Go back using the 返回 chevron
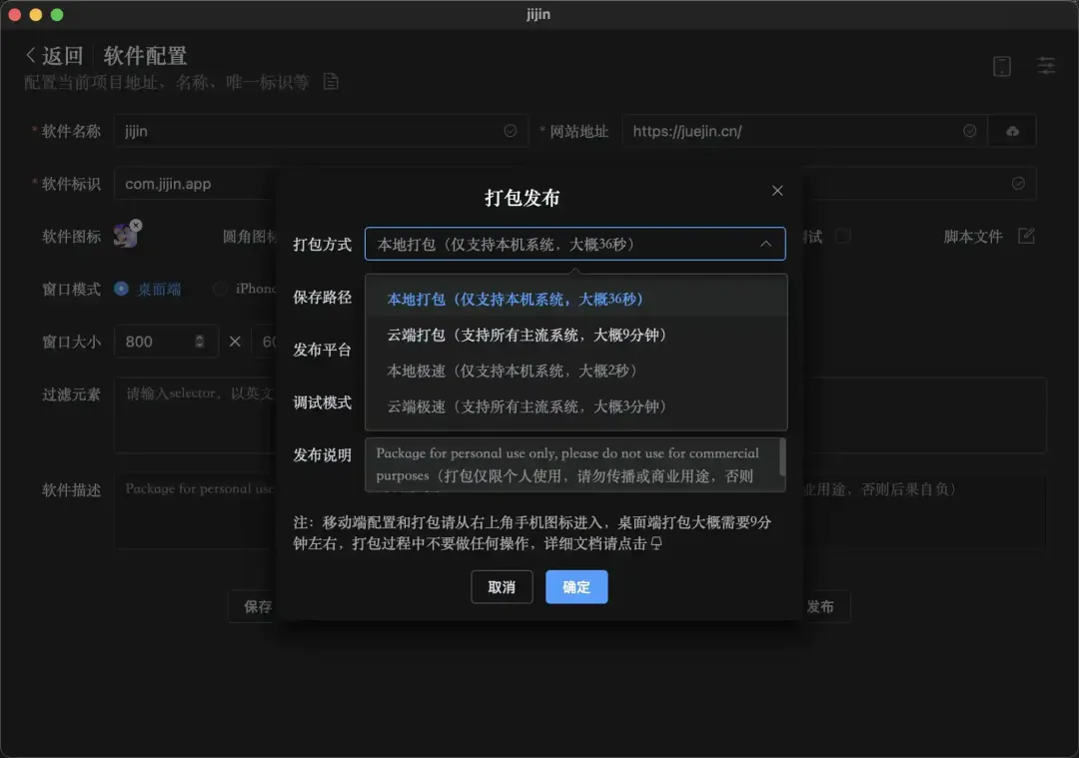 point(32,55)
